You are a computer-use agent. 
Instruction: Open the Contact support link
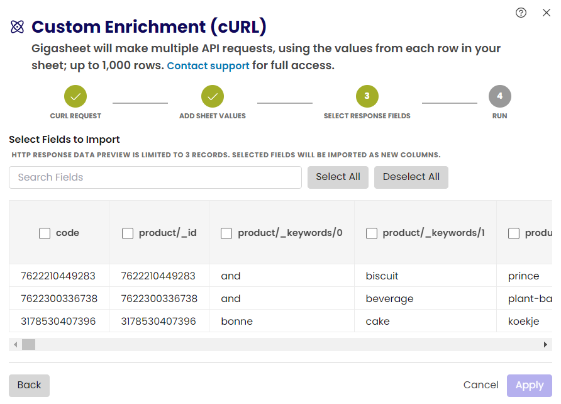209,65
